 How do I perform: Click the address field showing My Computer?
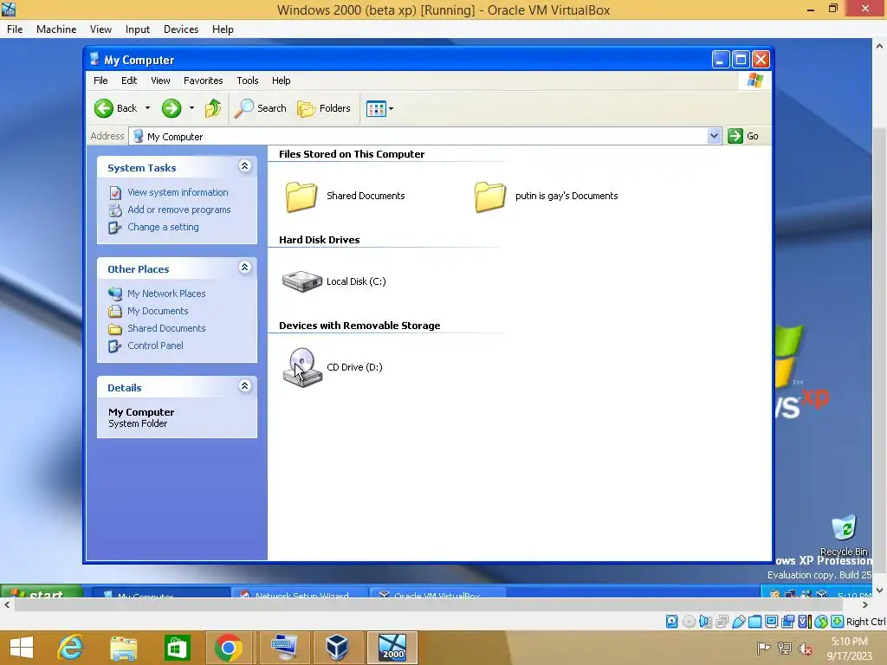pyautogui.click(x=418, y=136)
